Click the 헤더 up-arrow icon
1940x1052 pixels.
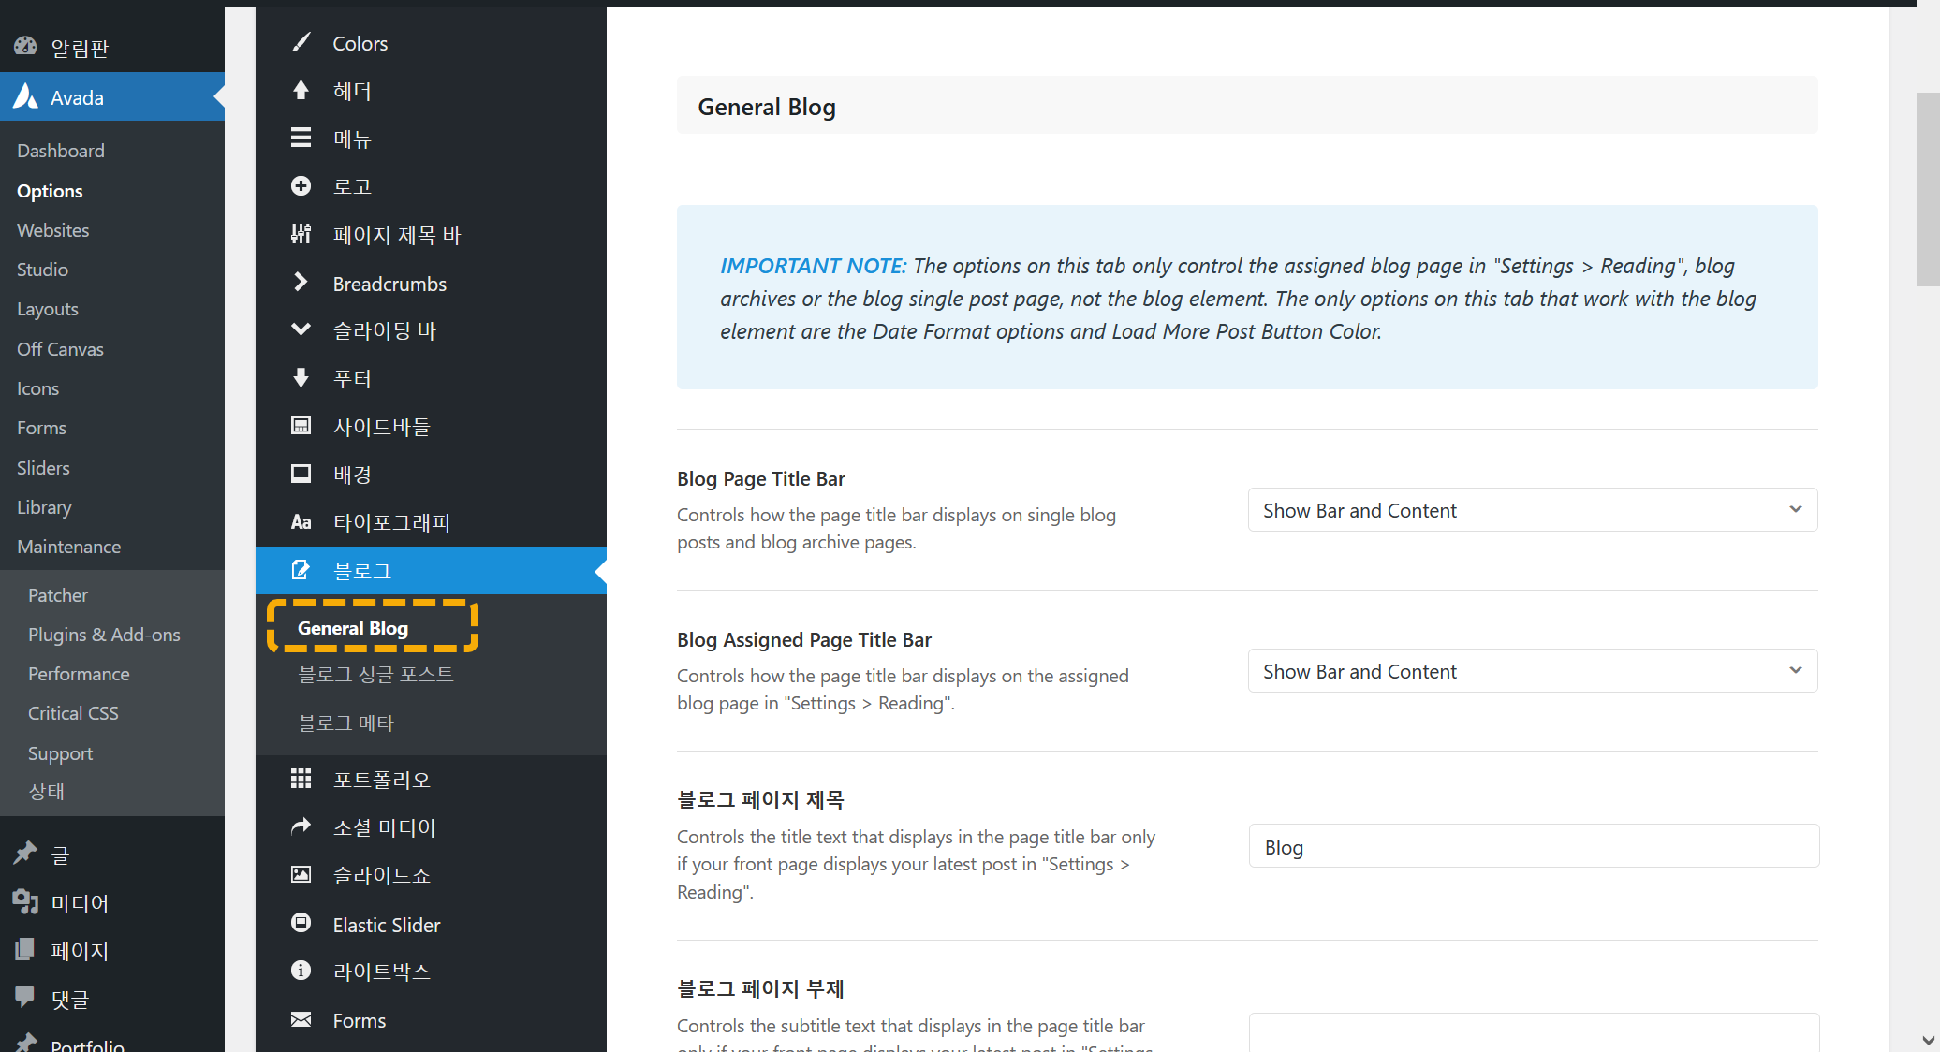(301, 91)
